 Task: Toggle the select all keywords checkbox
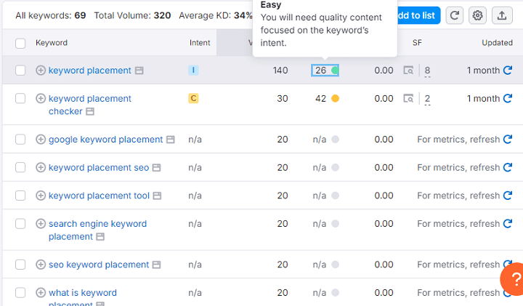point(20,43)
